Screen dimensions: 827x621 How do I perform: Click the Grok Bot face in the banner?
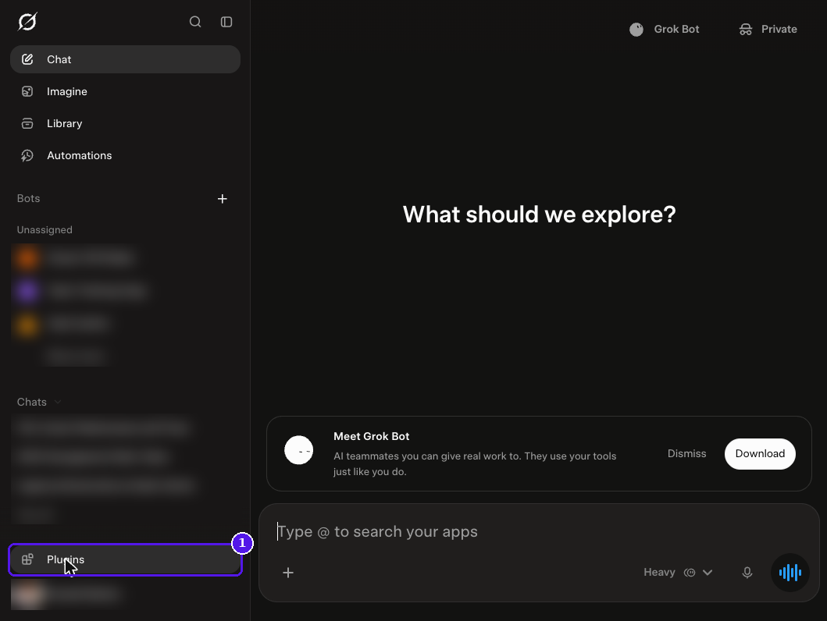pyautogui.click(x=299, y=450)
